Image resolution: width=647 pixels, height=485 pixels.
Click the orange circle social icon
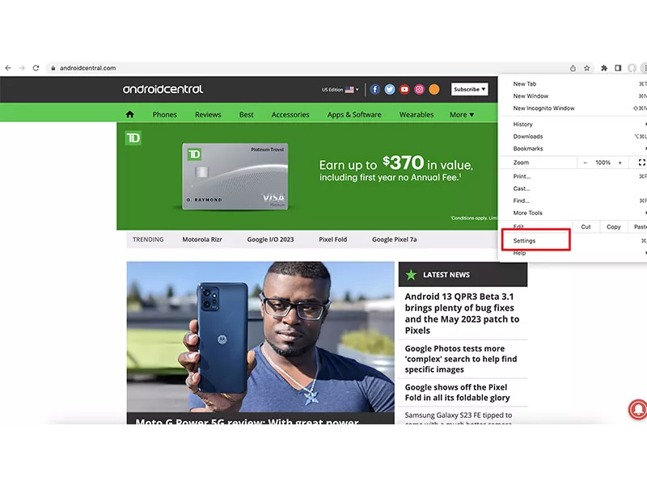click(x=434, y=90)
